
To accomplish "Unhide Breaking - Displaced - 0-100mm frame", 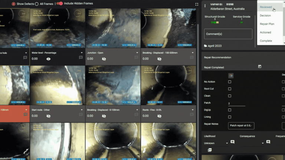I will tap(104, 116).
